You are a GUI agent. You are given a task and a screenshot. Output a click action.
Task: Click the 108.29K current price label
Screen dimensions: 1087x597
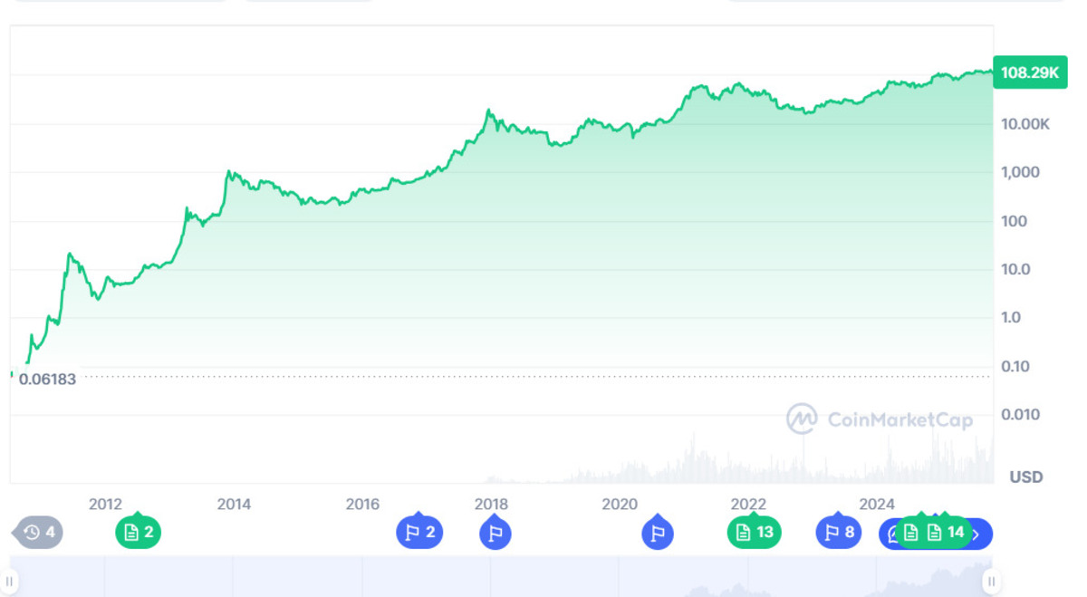[x=1030, y=72]
